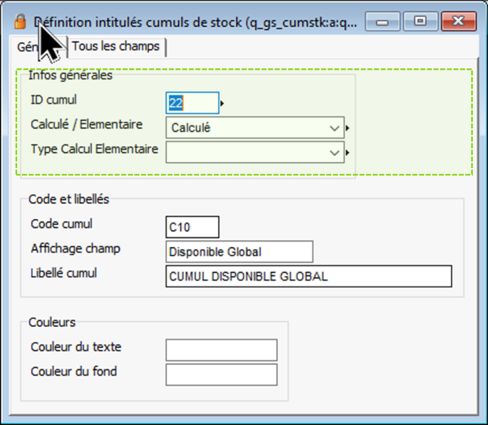The image size is (488, 425).
Task: Click in the Libellé cumul text field
Action: coord(308,277)
